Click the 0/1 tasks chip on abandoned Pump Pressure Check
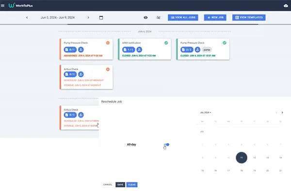291x191 pixels. pyautogui.click(x=70, y=50)
